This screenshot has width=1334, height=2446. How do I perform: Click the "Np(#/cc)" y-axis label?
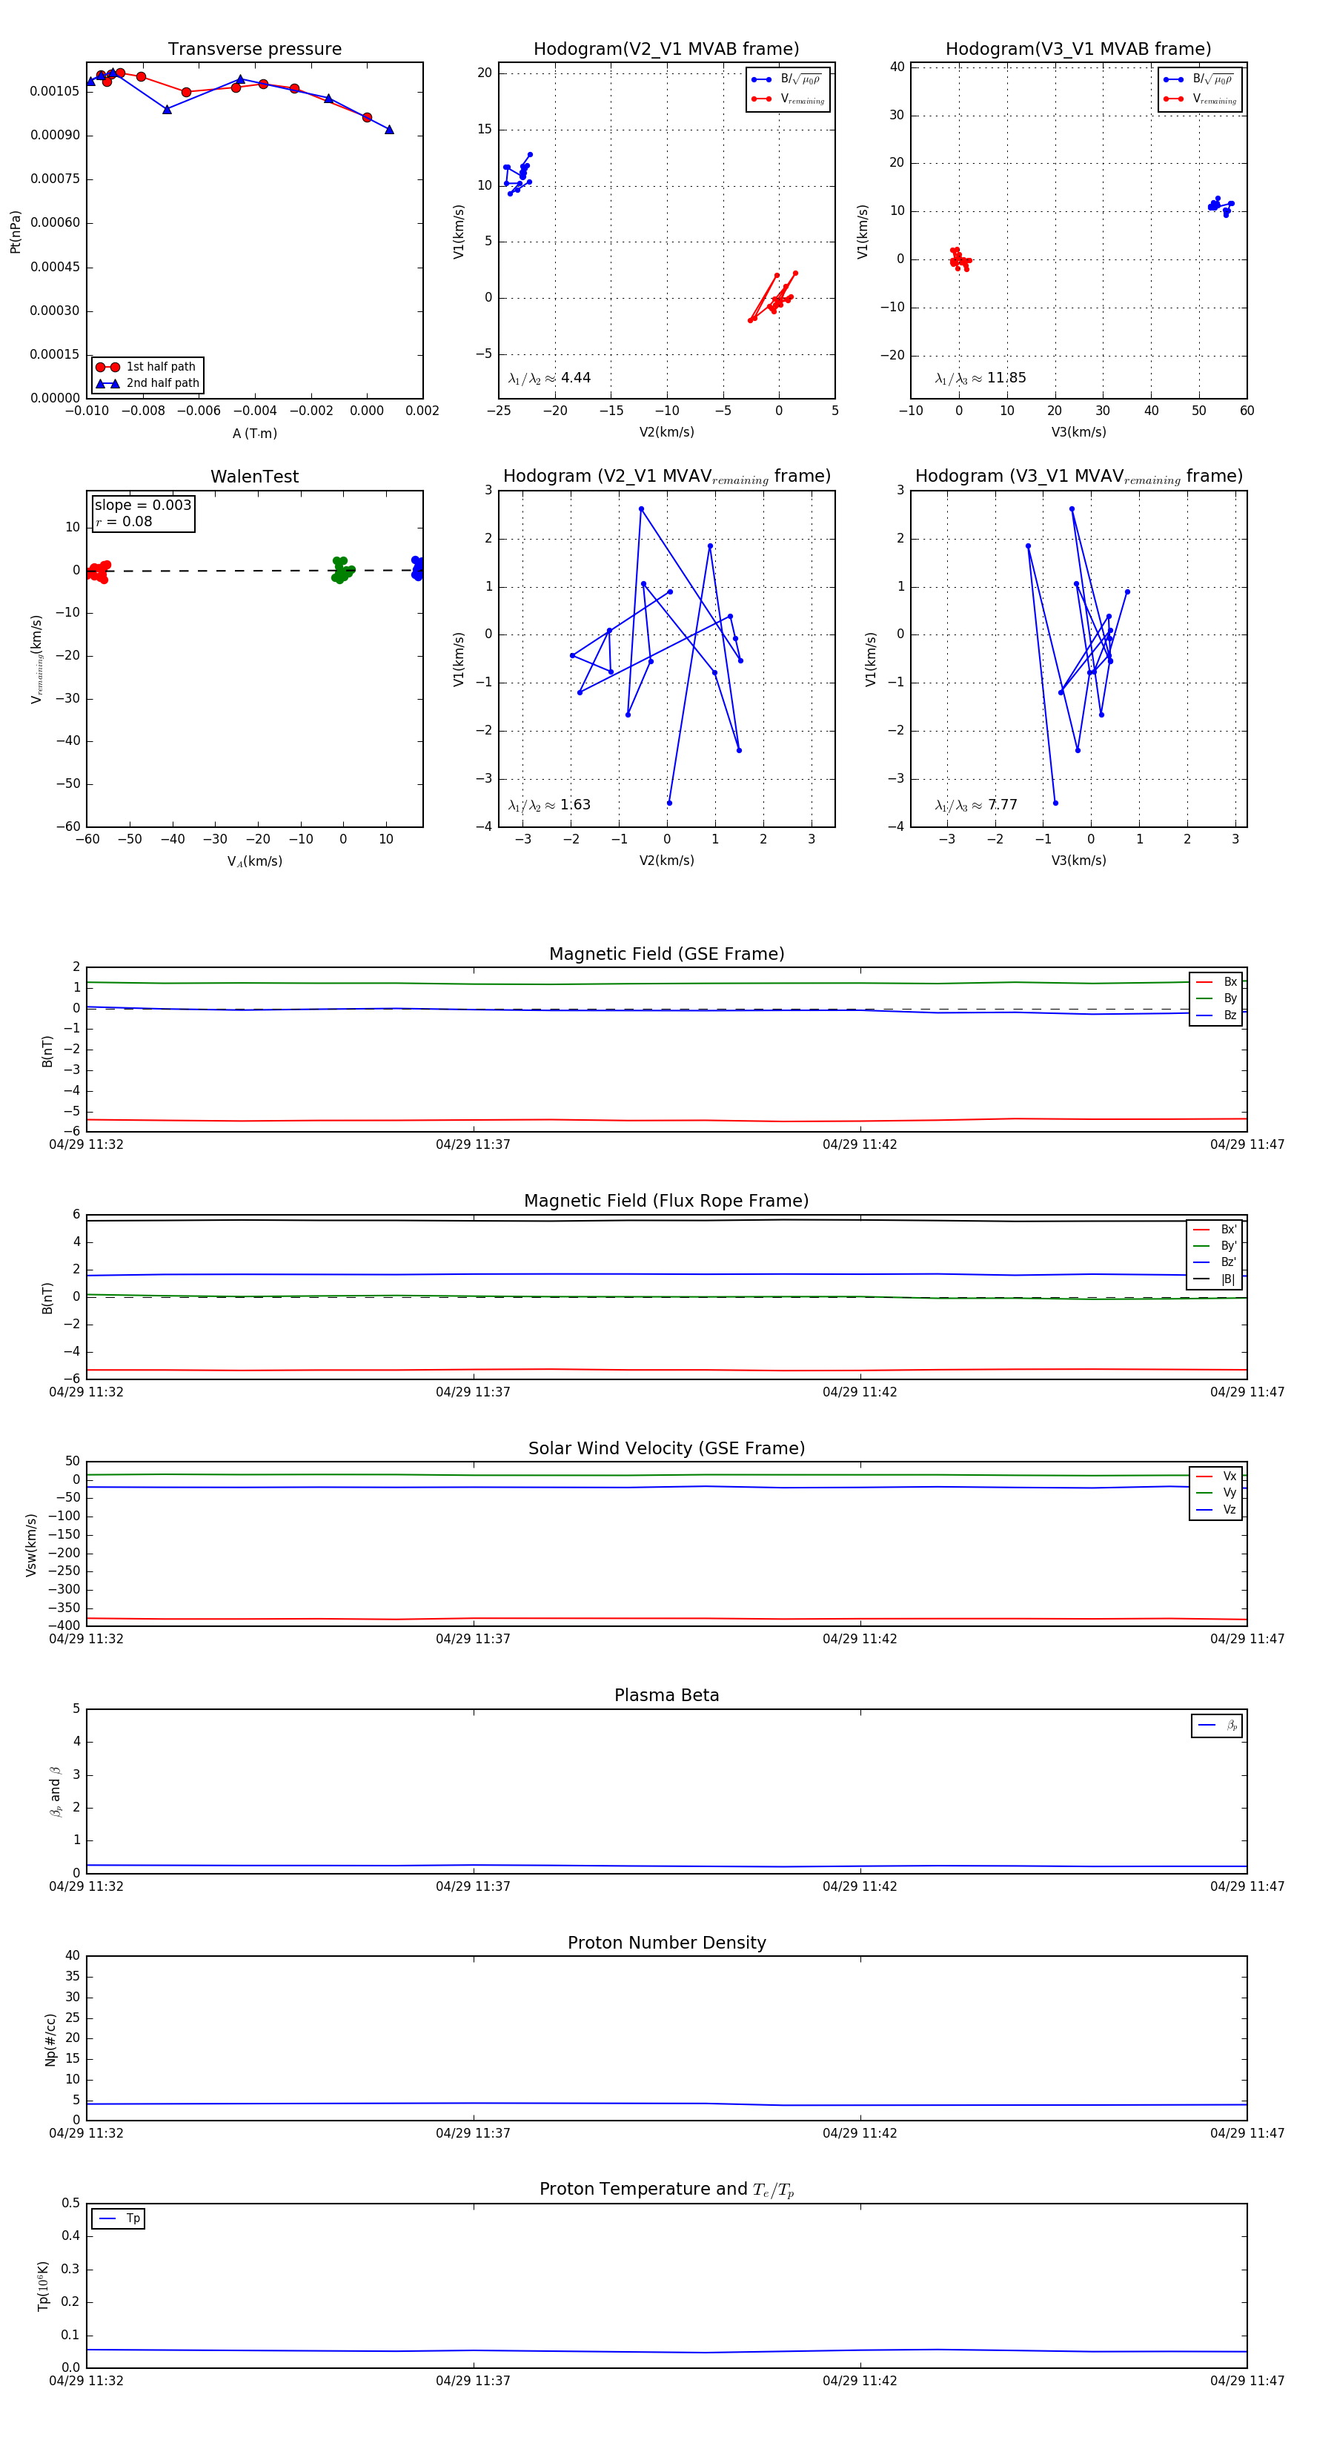(50, 2040)
